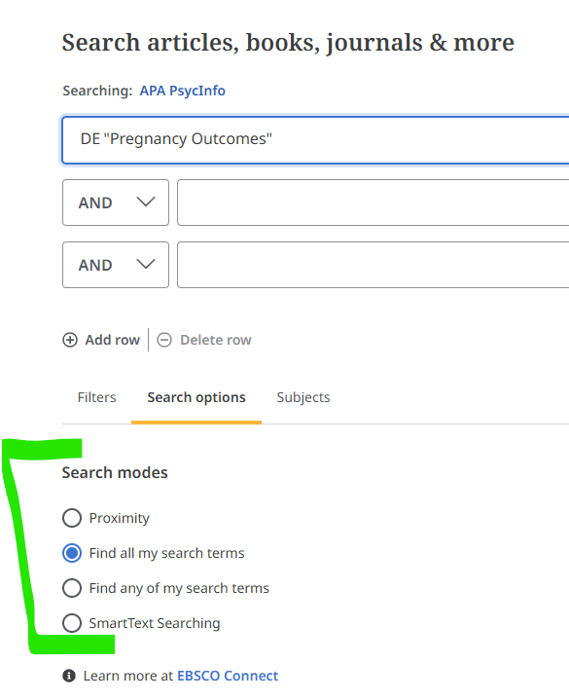Viewport: 569px width, 700px height.
Task: Click the Delete row button label
Action: click(216, 340)
